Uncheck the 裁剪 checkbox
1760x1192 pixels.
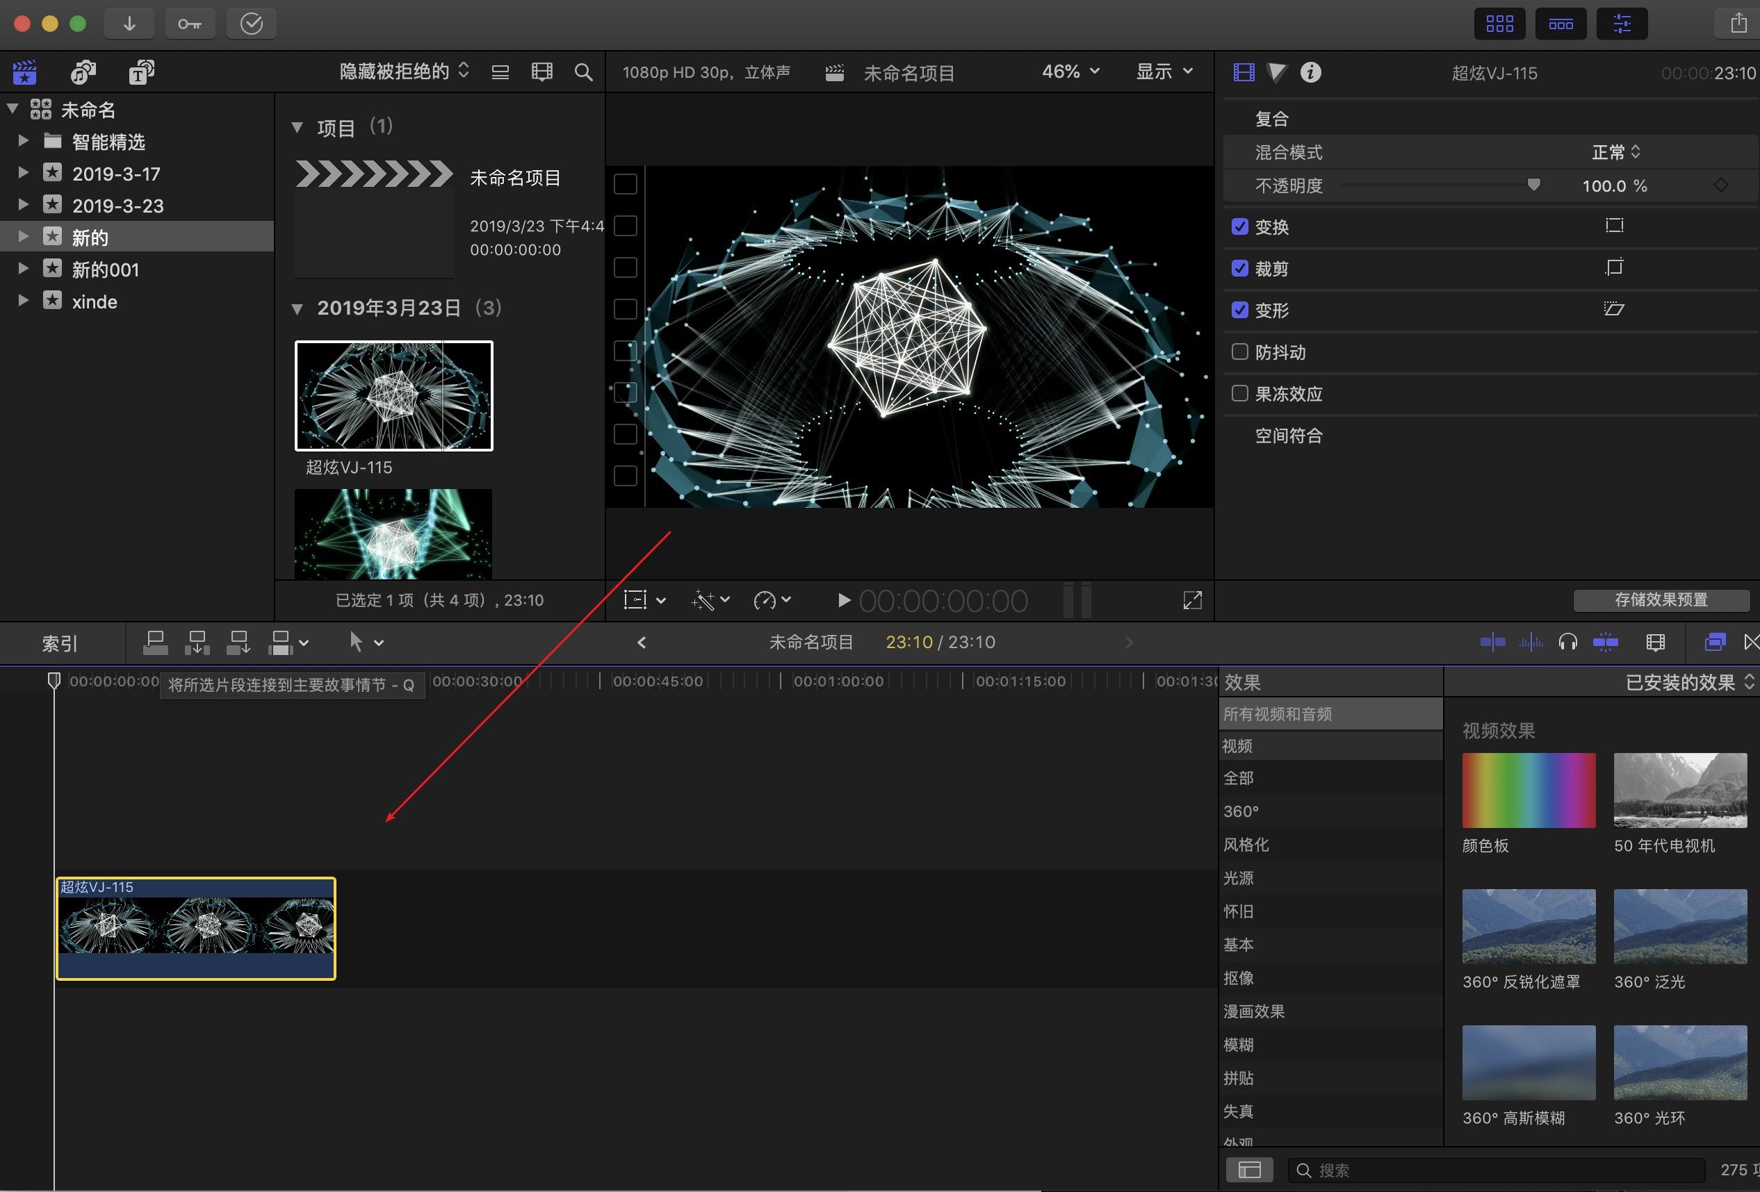tap(1240, 268)
